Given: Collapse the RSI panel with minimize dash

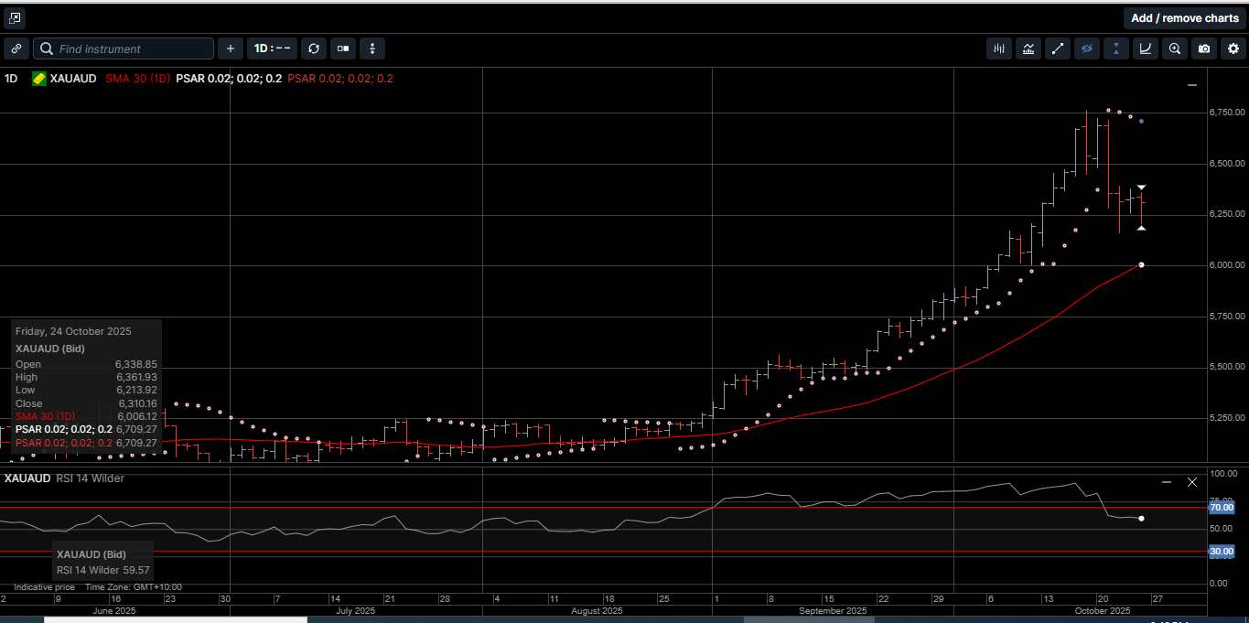Looking at the screenshot, I should point(1166,481).
